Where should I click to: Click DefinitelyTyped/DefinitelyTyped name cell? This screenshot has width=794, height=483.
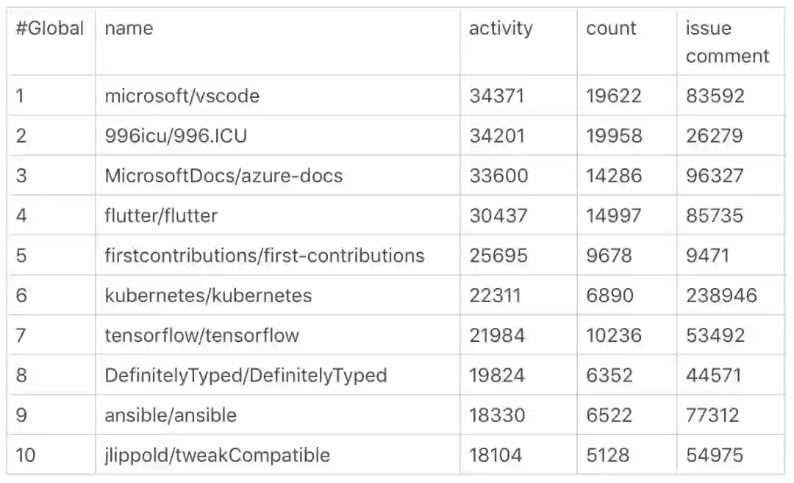[x=246, y=375]
